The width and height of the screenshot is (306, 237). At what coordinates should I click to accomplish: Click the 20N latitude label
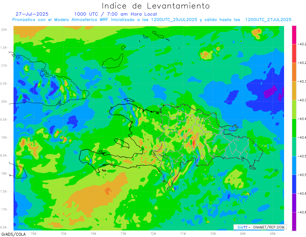click(4, 101)
